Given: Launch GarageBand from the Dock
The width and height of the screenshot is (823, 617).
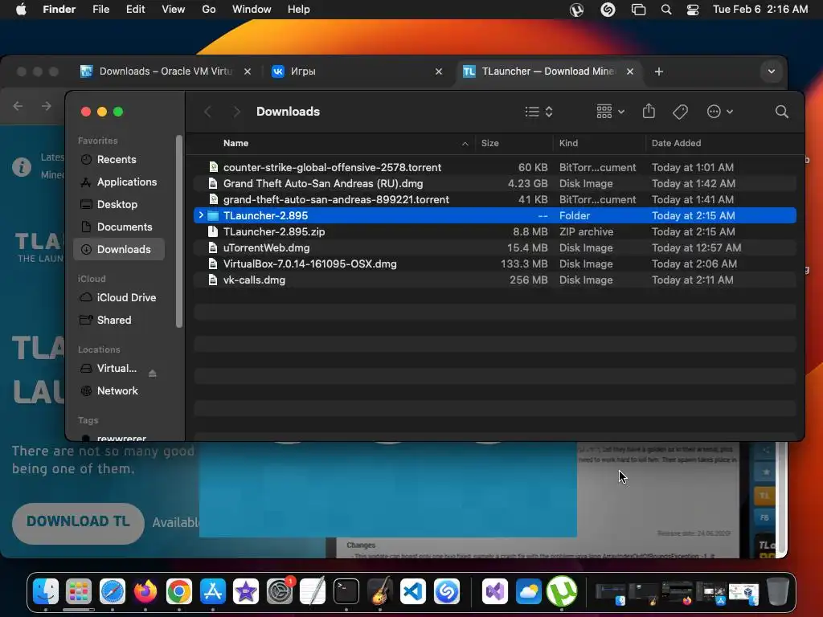Looking at the screenshot, I should [x=379, y=591].
